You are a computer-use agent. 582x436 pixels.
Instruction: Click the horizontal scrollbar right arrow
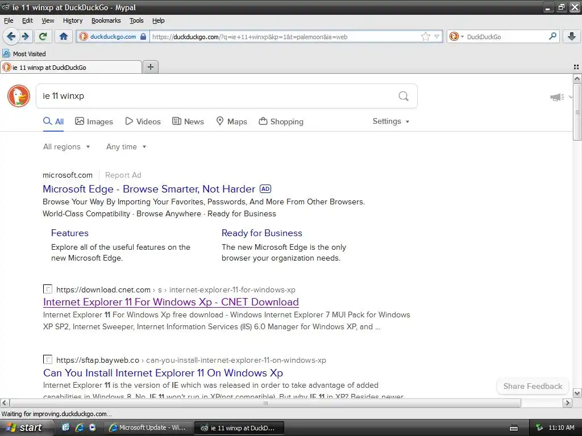pyautogui.click(x=568, y=403)
